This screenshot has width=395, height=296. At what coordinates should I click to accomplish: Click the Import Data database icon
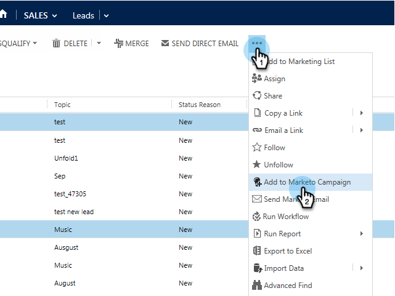[258, 268]
